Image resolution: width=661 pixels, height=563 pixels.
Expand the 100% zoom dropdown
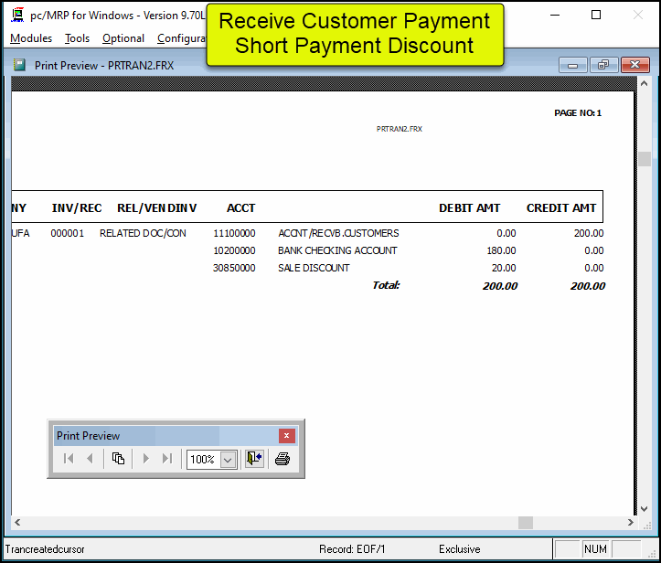229,460
